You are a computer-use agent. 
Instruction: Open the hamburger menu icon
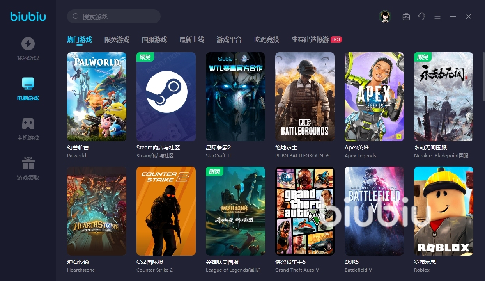coord(437,16)
